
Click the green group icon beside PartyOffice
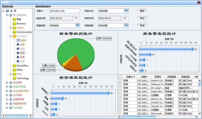tap(14, 66)
